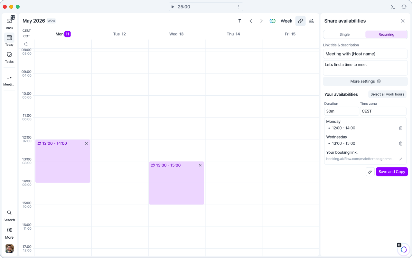Click Save and Copy
Viewport: 412px width, 258px height.
click(392, 172)
